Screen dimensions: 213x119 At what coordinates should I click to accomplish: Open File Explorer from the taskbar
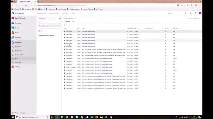[x=62, y=117]
